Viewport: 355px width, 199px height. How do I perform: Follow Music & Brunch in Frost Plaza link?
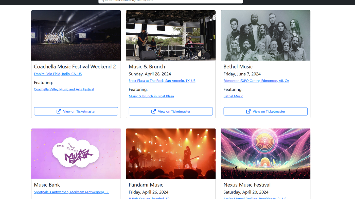point(151,96)
